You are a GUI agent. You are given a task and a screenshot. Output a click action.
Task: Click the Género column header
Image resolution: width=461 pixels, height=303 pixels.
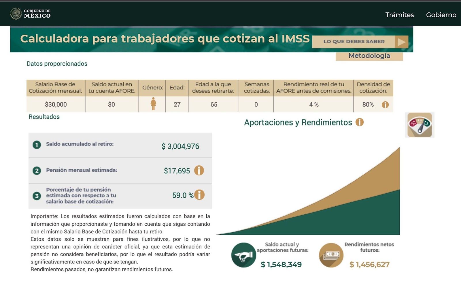[x=152, y=87]
